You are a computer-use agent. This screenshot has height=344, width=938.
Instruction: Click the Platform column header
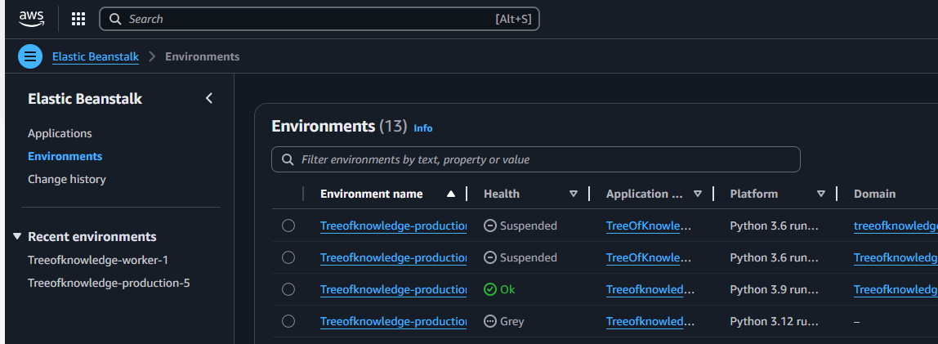tap(753, 194)
